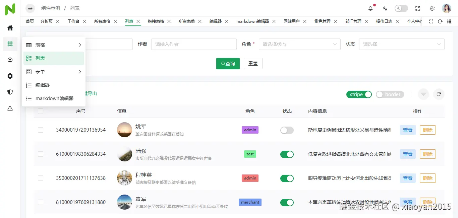Viewport: 458px width, 218px height.
Task: Open the shield permissions sidebar icon
Action: point(10,92)
